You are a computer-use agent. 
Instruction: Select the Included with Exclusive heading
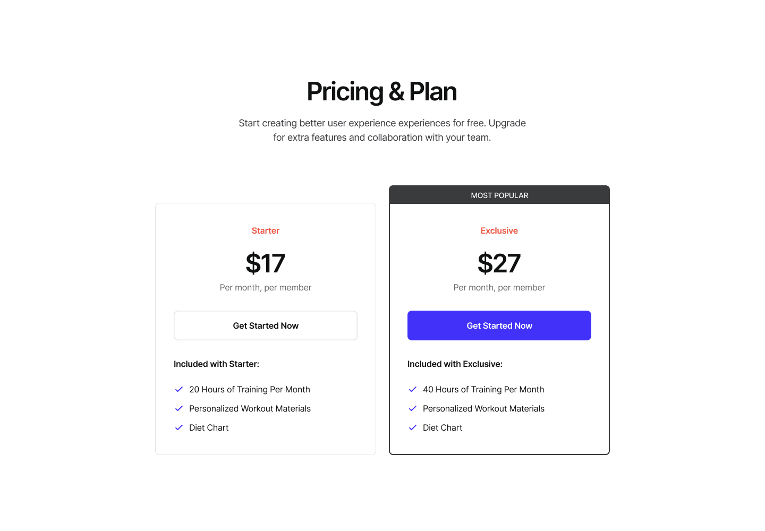455,364
